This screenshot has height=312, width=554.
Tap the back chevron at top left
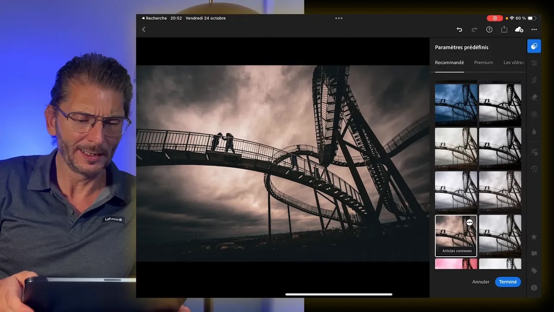144,30
